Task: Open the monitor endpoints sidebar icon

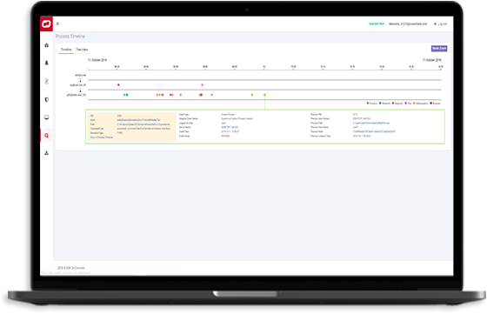Action: point(47,117)
